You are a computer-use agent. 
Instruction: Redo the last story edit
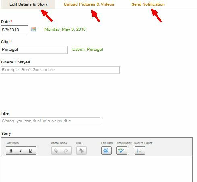66,151
